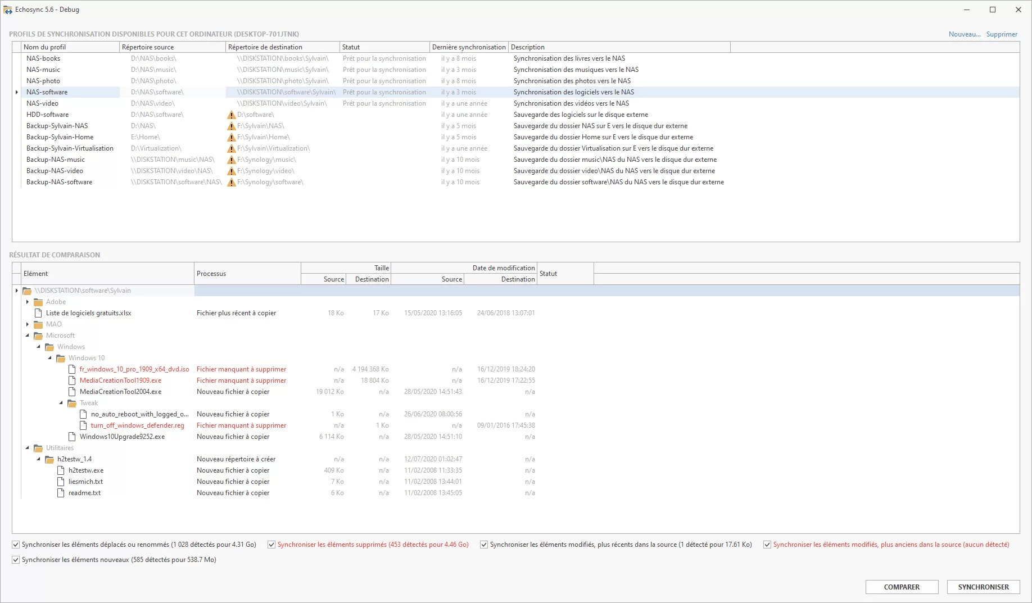Click the root folder icon of \\DISKSTATION\software\Sylvain

tap(27, 291)
